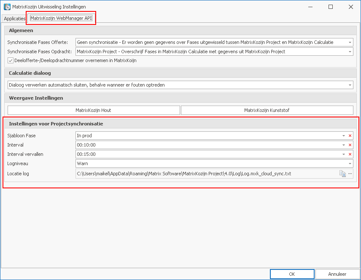
Task: Open Synchronisatie Fases Opdracht dropdown
Action: point(350,52)
